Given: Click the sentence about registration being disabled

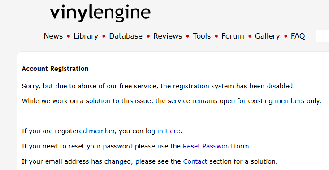Looking at the screenshot, I should click(x=158, y=86).
